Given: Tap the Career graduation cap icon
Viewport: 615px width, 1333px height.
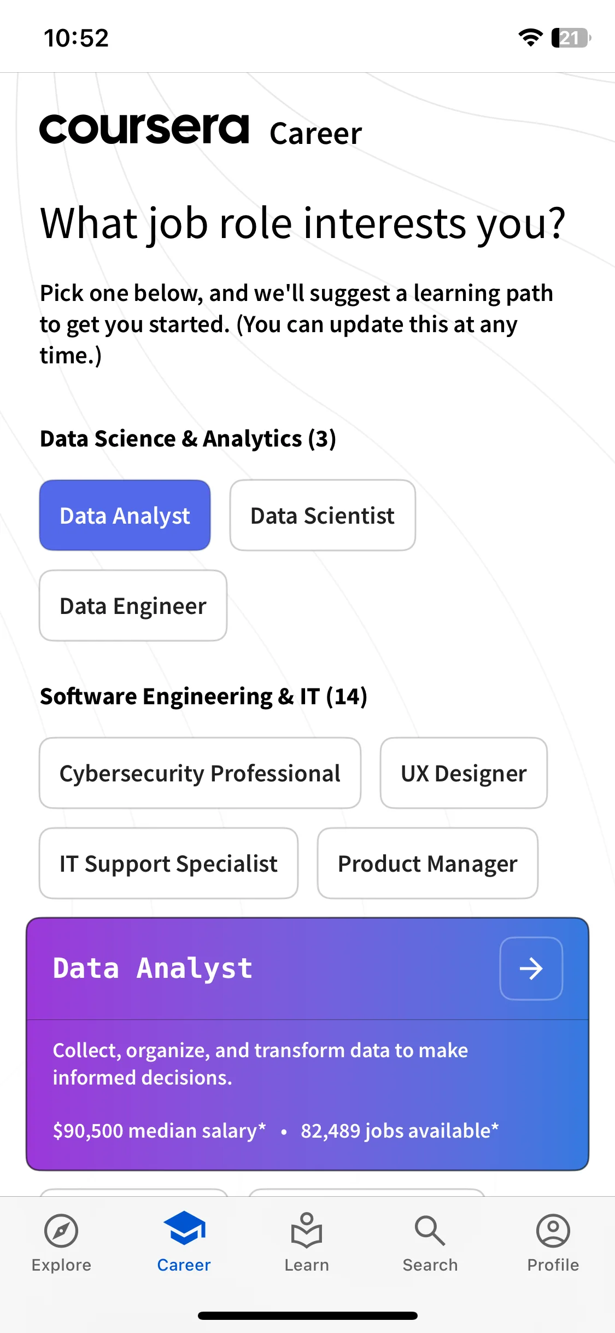Looking at the screenshot, I should click(x=184, y=1228).
